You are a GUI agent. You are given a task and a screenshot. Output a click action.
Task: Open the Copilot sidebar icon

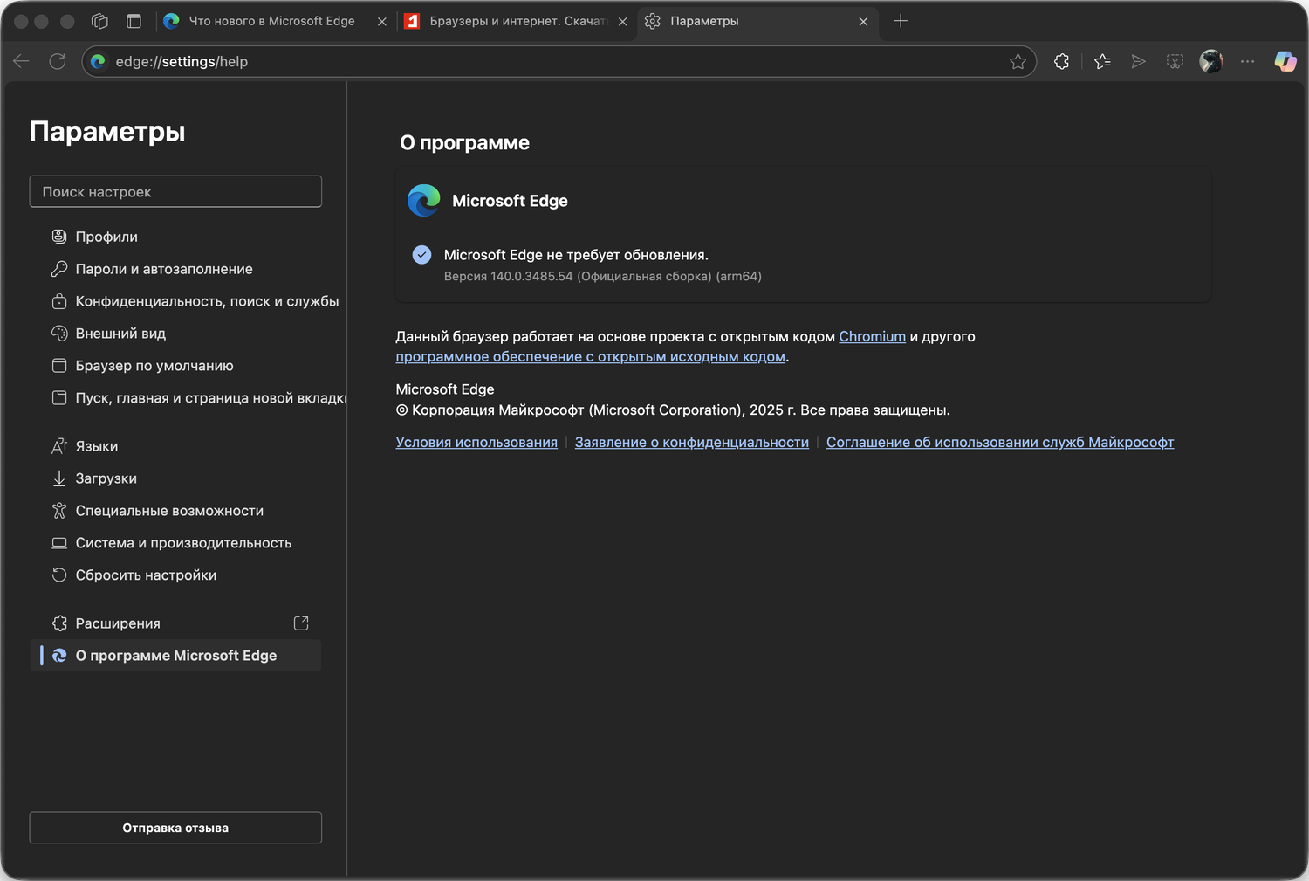click(1285, 61)
